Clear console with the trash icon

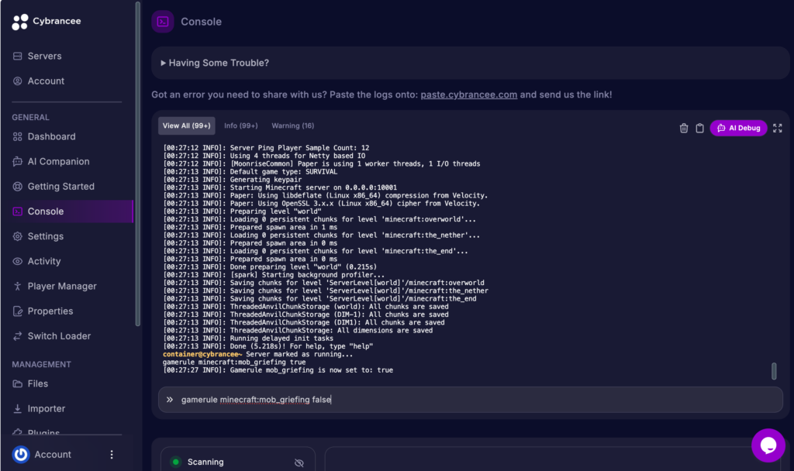tap(684, 128)
